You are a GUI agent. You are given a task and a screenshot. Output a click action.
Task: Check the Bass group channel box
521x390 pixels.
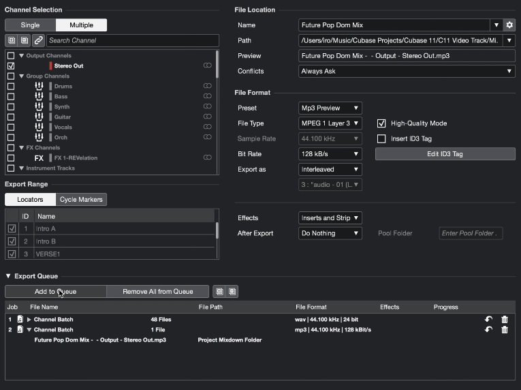point(11,97)
